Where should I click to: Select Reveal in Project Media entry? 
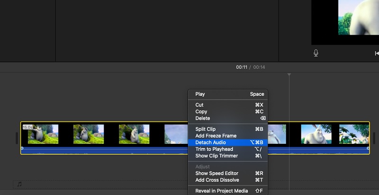(228, 191)
